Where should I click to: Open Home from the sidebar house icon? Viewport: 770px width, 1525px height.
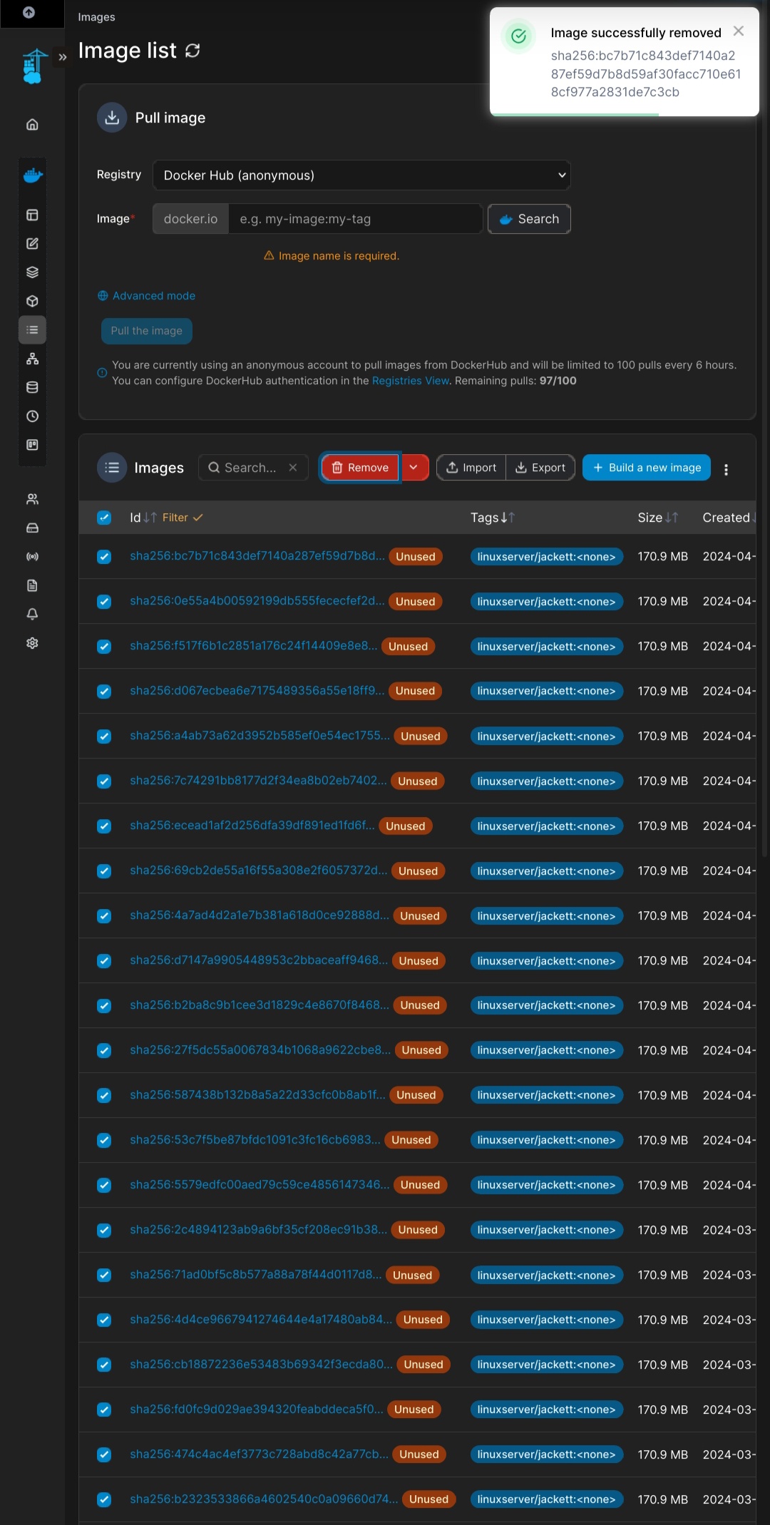[32, 125]
